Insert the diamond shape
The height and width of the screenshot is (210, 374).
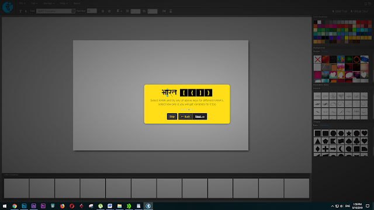tap(317, 149)
